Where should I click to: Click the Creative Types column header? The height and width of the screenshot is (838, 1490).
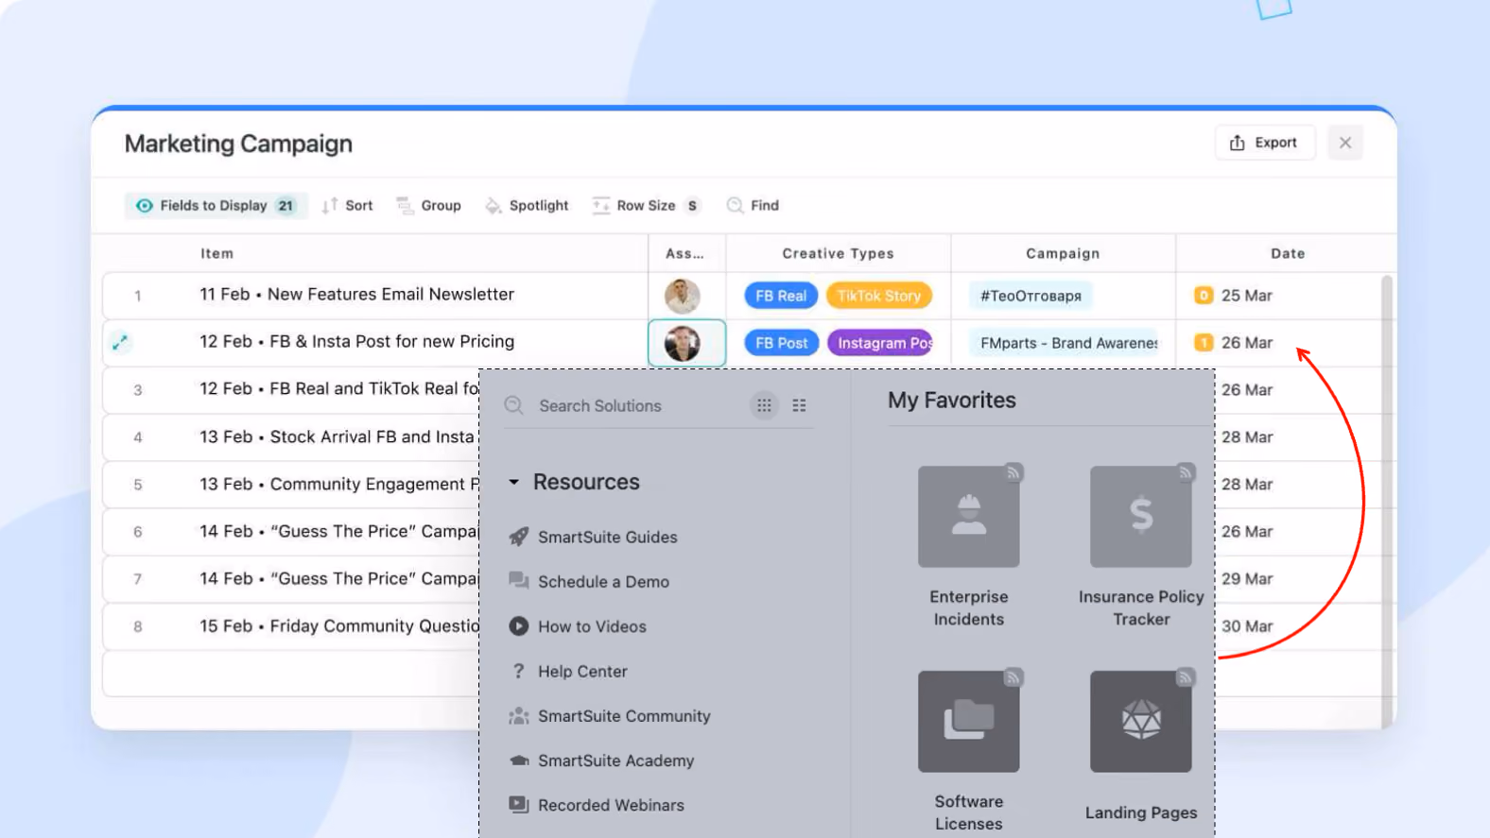pyautogui.click(x=838, y=253)
